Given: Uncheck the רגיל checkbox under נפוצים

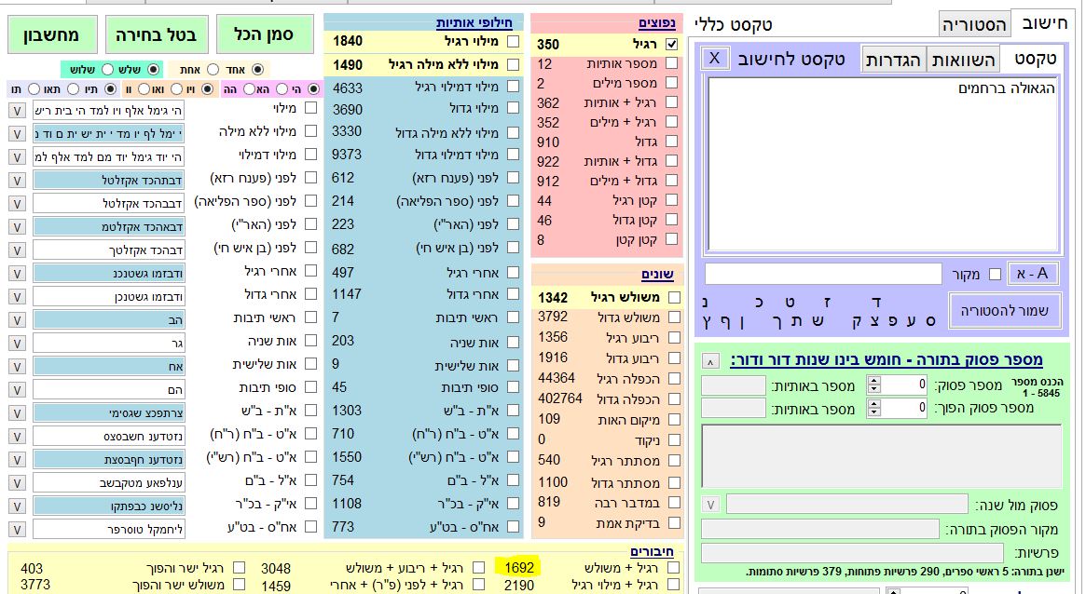Looking at the screenshot, I should (671, 45).
